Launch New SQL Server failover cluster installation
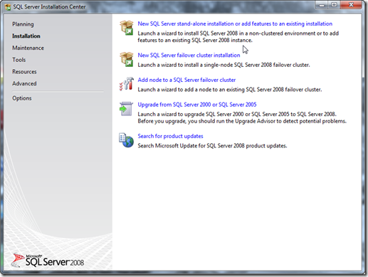 189,56
